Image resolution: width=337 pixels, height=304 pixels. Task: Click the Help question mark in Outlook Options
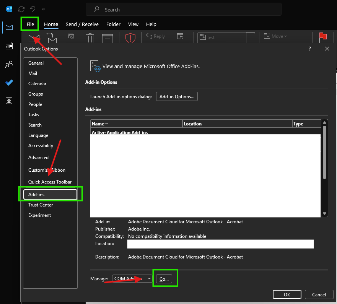[310, 49]
